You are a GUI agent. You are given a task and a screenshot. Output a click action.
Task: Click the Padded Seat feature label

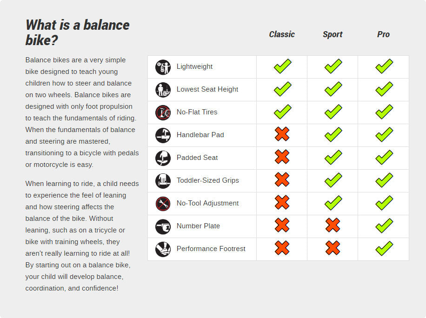pos(197,158)
